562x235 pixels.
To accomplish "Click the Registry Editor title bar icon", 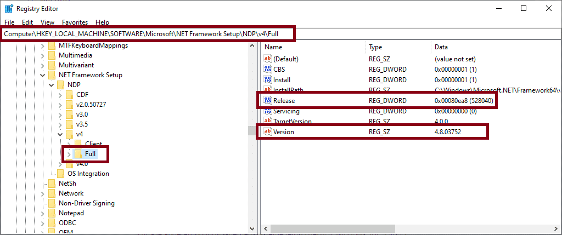I will (x=9, y=9).
